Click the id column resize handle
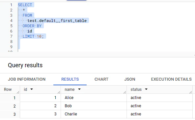Viewport: 195px width, 120px height. tap(59, 92)
